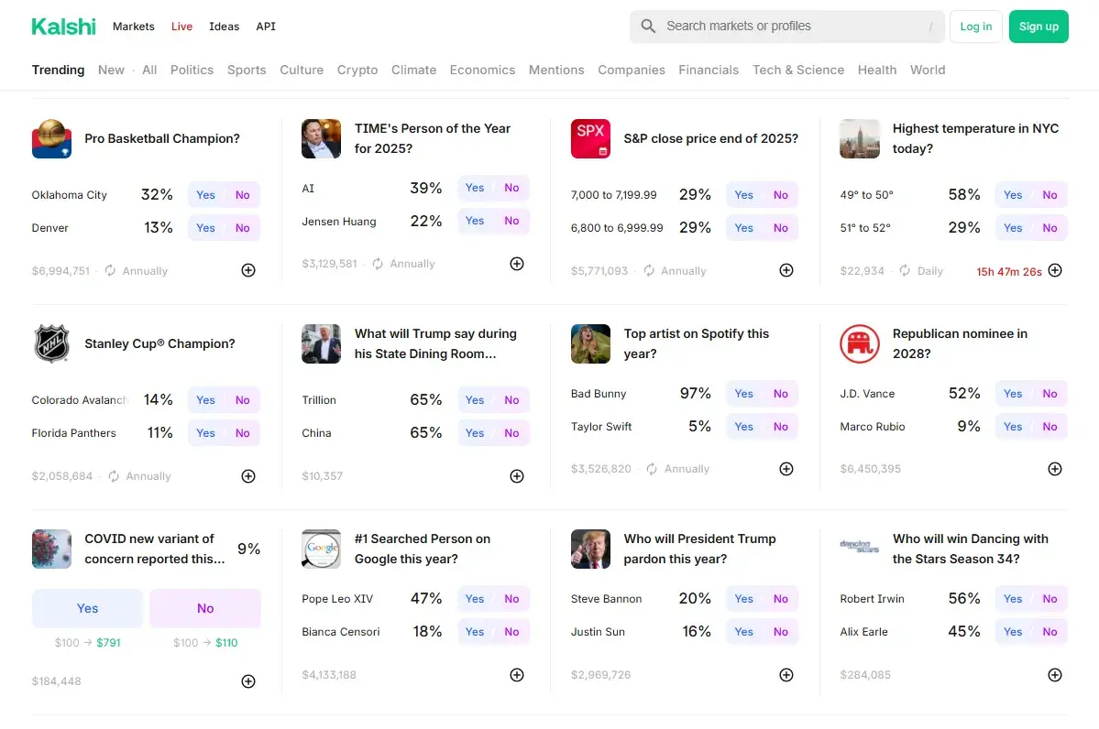
Task: Click the Sign up button
Action: coord(1039,27)
